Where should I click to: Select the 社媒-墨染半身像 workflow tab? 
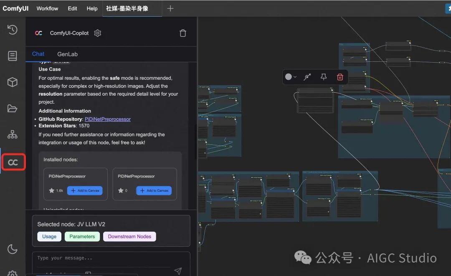[127, 8]
